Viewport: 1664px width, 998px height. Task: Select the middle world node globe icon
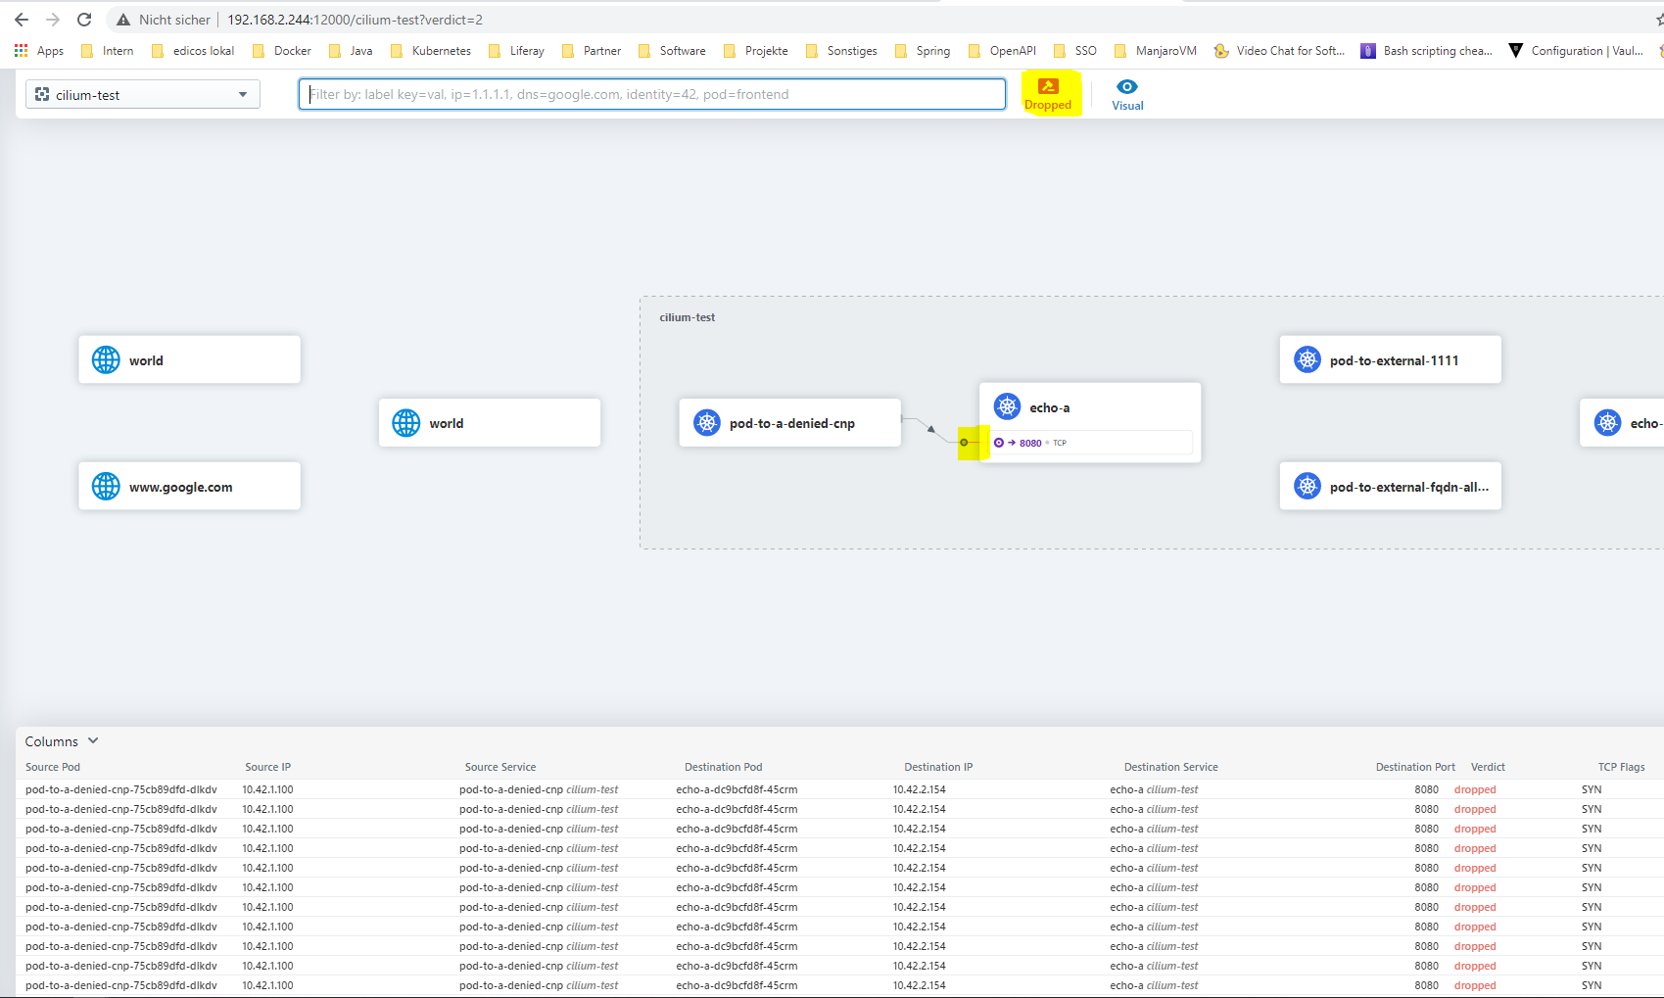click(405, 423)
